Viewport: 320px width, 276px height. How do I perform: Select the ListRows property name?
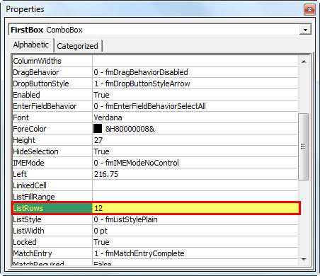[x=28, y=208]
